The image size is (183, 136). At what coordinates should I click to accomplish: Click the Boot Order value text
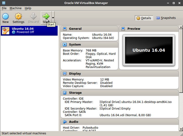[x=101, y=55]
